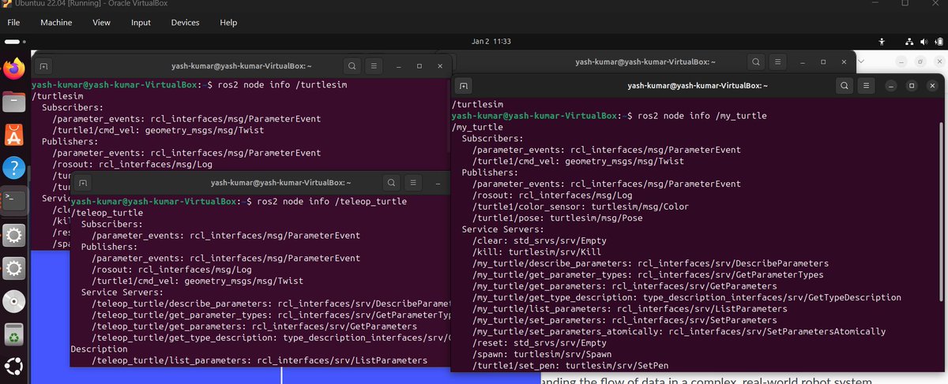Open the VirtualBox Input menu

click(141, 23)
